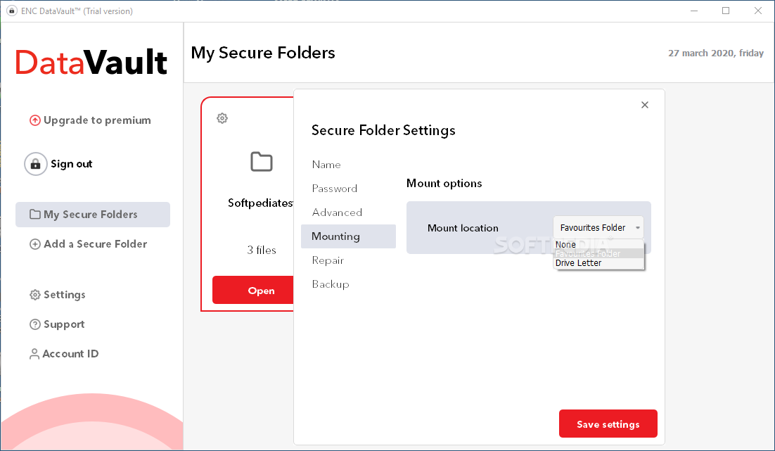Select the Mounting settings tab
The height and width of the screenshot is (451, 775).
coord(348,236)
